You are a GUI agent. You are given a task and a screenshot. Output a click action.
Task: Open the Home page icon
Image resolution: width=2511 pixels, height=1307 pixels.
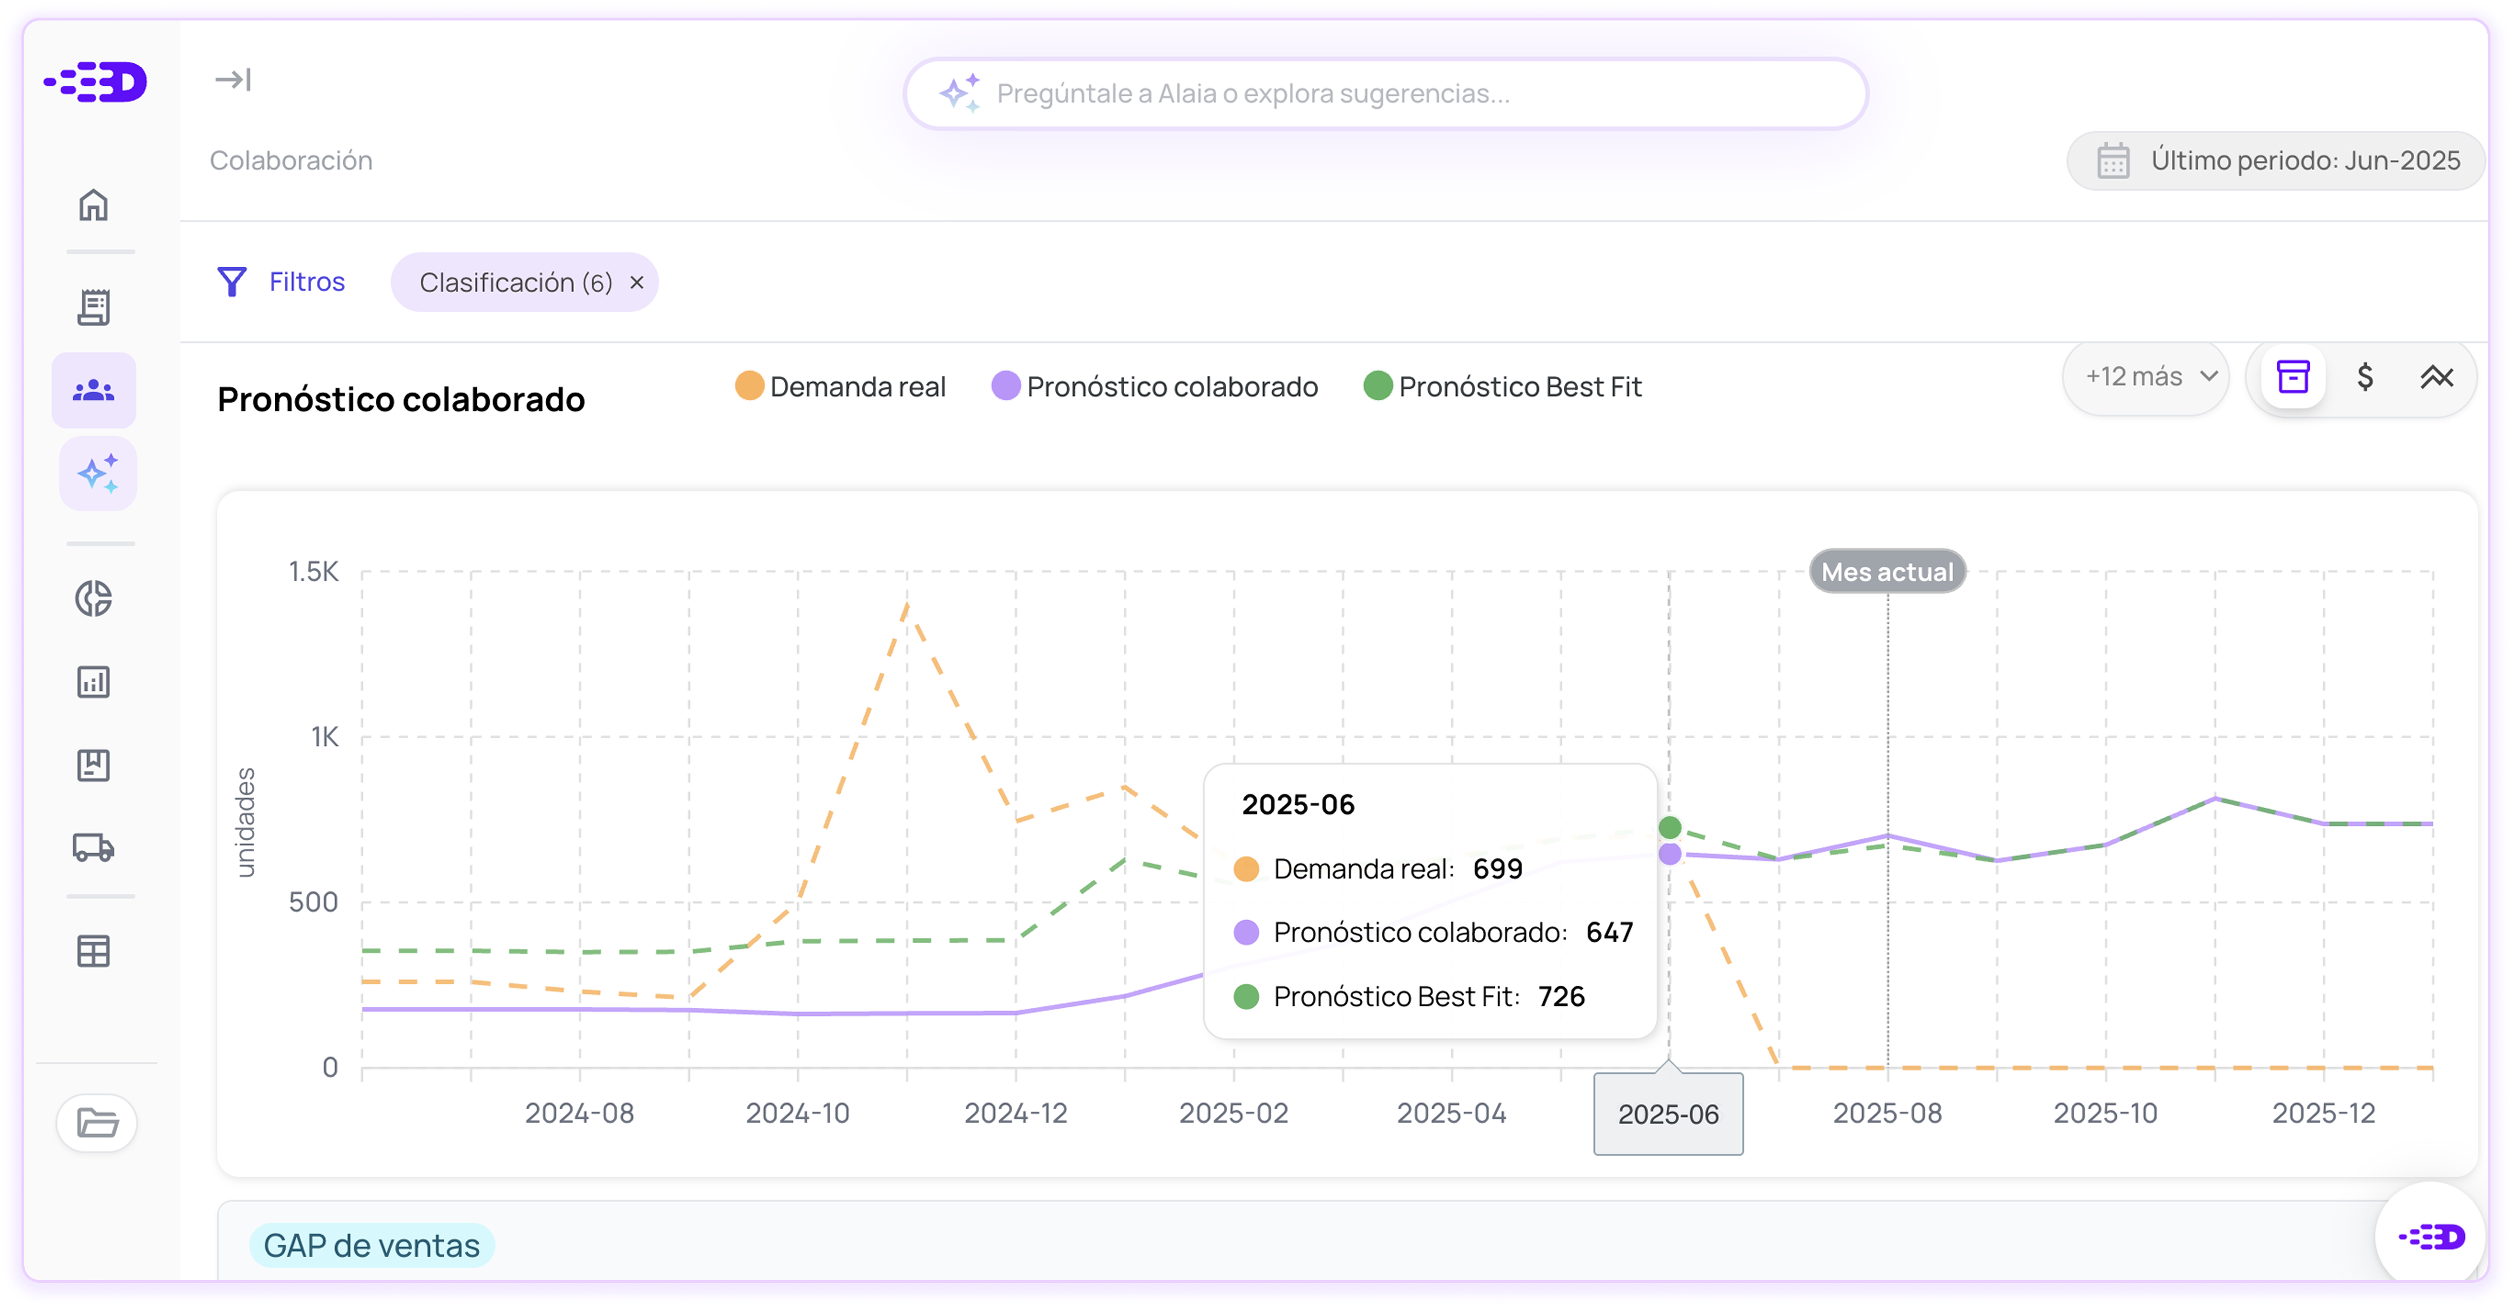click(x=94, y=204)
